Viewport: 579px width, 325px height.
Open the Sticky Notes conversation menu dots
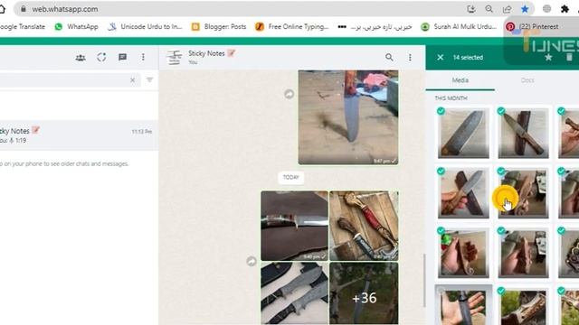click(410, 57)
